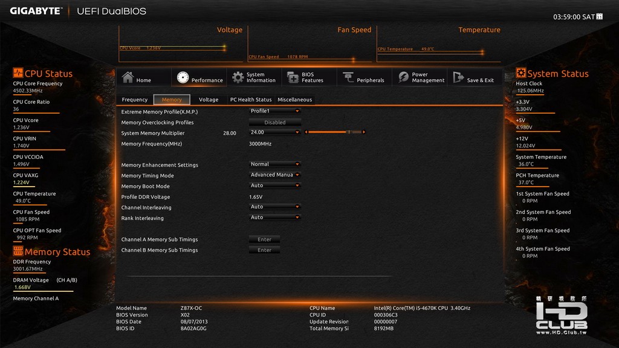Click the BIOS Features chip icon

coord(293,77)
